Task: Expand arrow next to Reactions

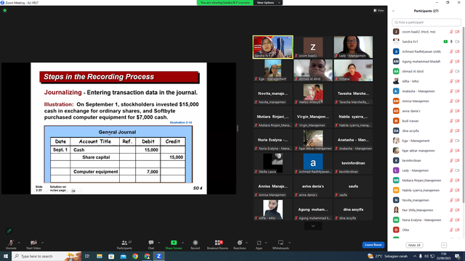Action: 247,243
